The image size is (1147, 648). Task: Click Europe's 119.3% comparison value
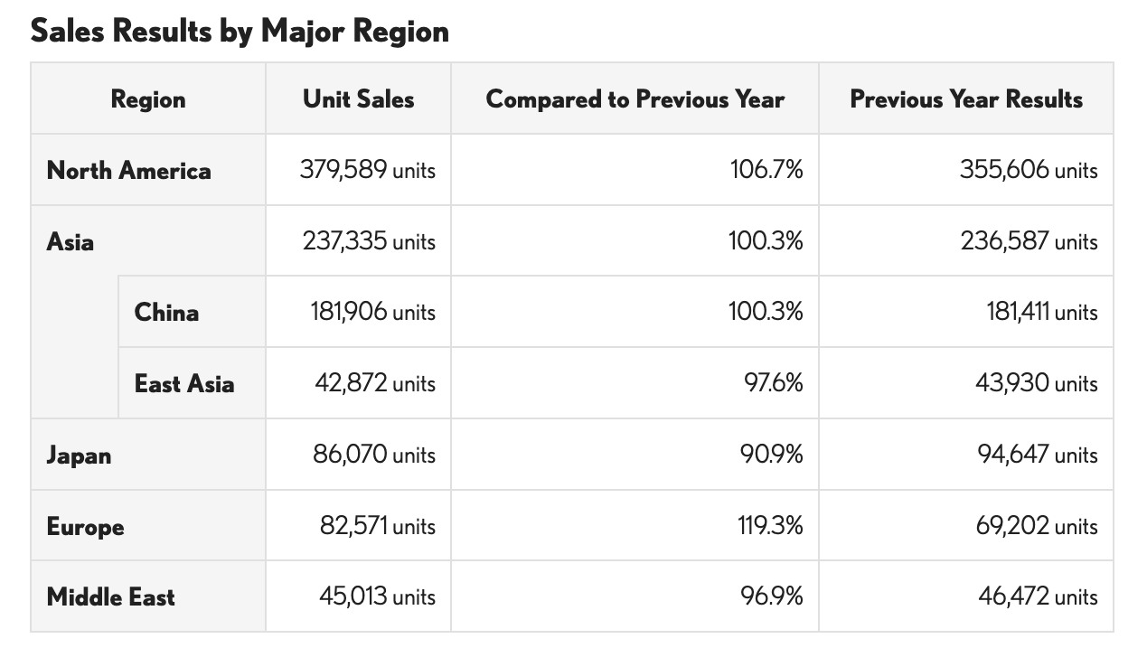[x=770, y=526]
